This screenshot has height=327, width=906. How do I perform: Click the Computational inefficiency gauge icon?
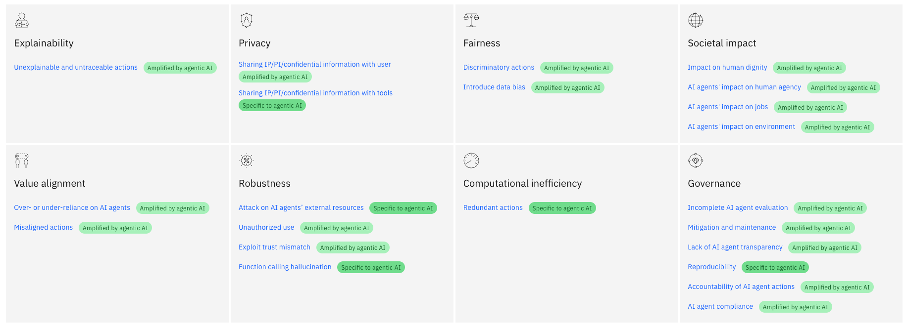pos(471,161)
